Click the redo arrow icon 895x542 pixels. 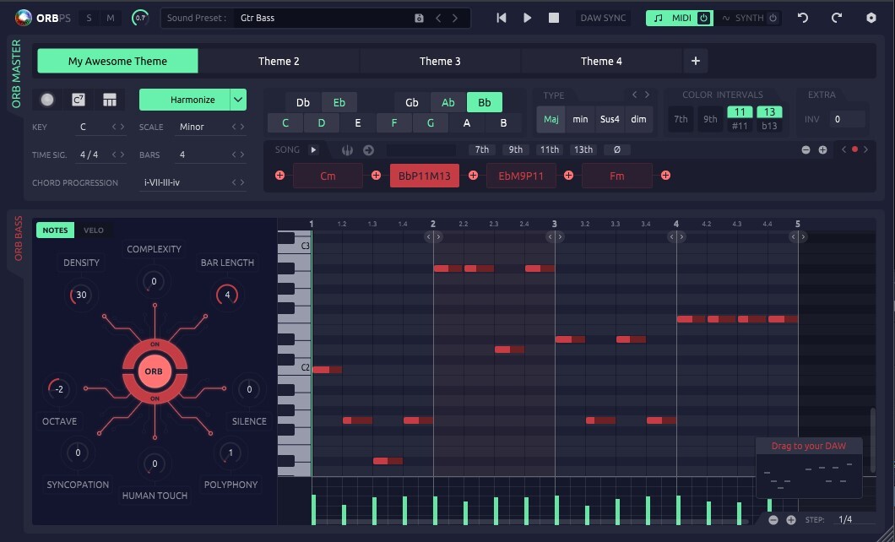[x=837, y=18]
